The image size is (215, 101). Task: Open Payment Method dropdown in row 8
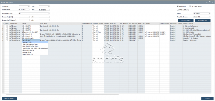(x=103, y=40)
